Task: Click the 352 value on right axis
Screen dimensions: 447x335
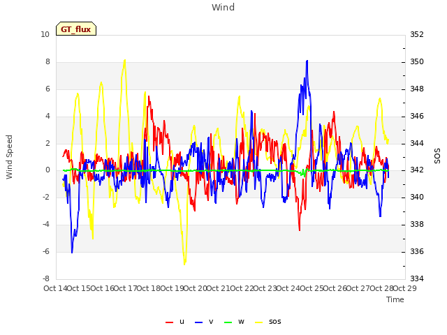Action: [417, 35]
